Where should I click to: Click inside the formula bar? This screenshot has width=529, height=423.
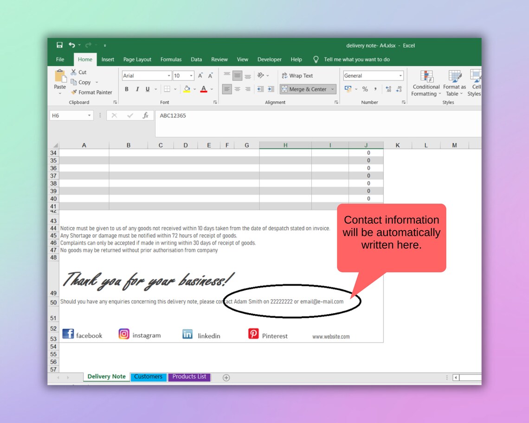point(278,115)
